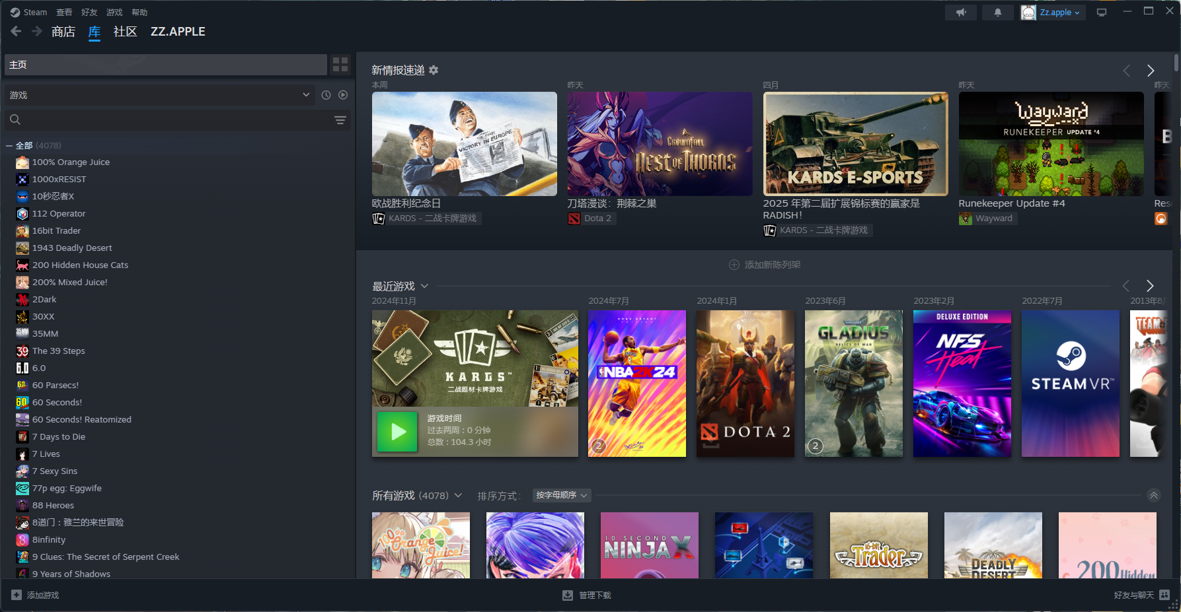
Task: Open announcements megaphone icon
Action: click(961, 13)
